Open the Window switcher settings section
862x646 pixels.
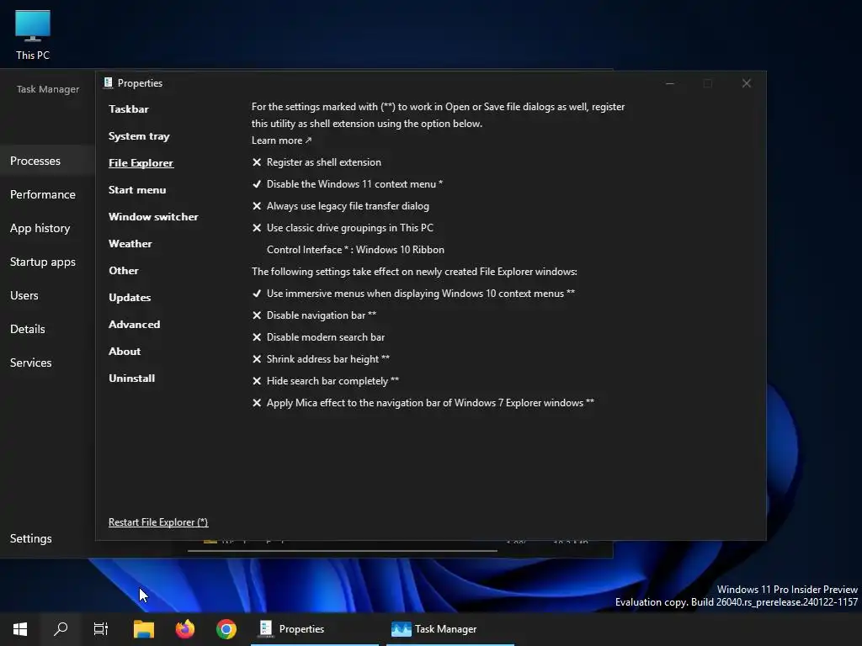(x=153, y=216)
